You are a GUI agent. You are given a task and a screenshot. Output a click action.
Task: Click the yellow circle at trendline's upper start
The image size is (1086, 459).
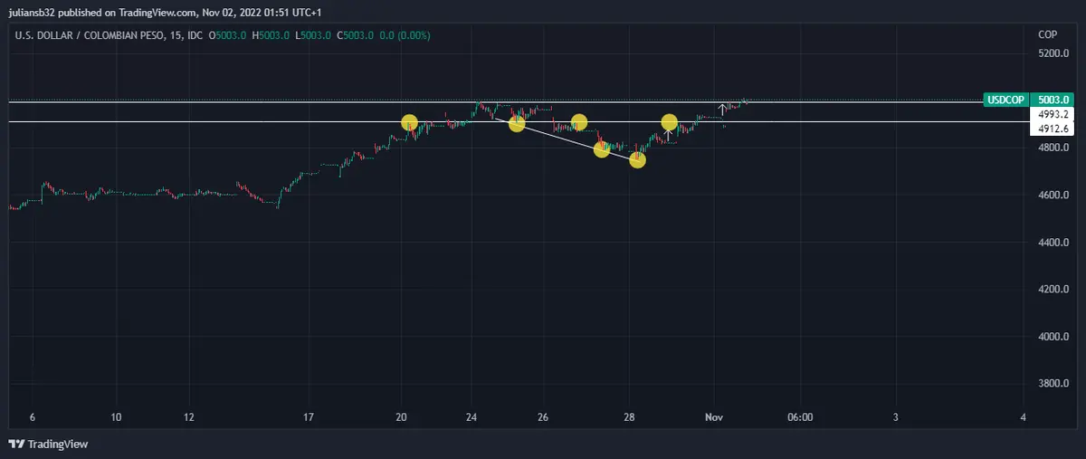click(x=517, y=124)
